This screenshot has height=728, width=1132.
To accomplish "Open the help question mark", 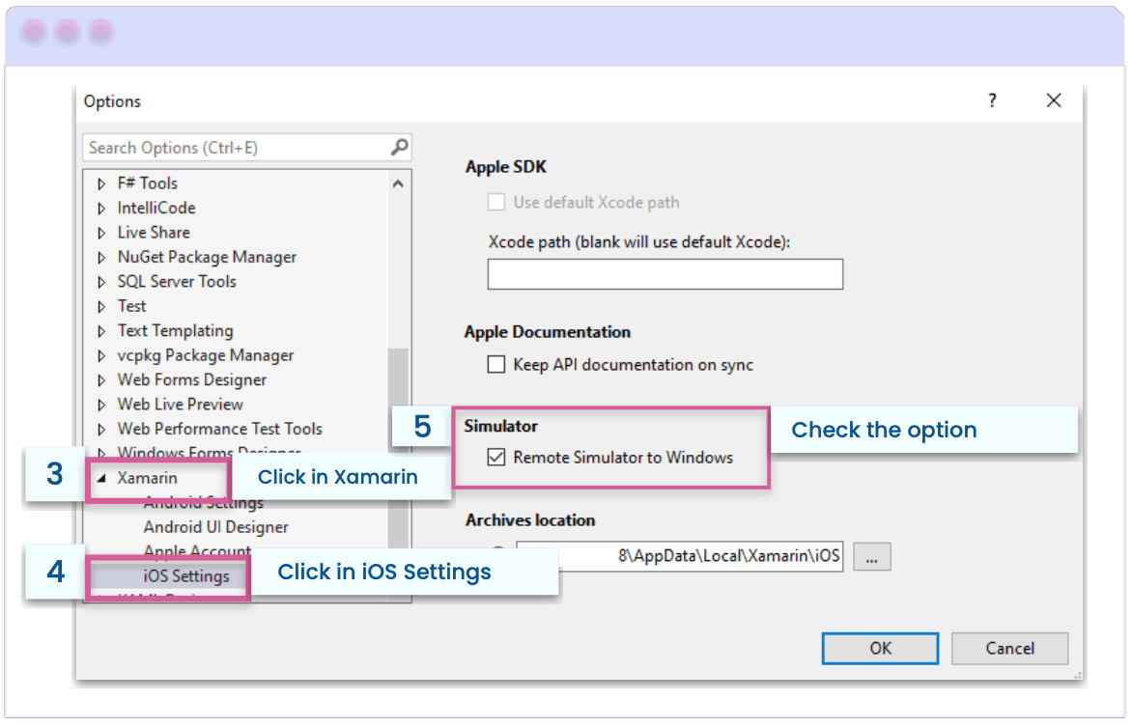I will coord(993,100).
